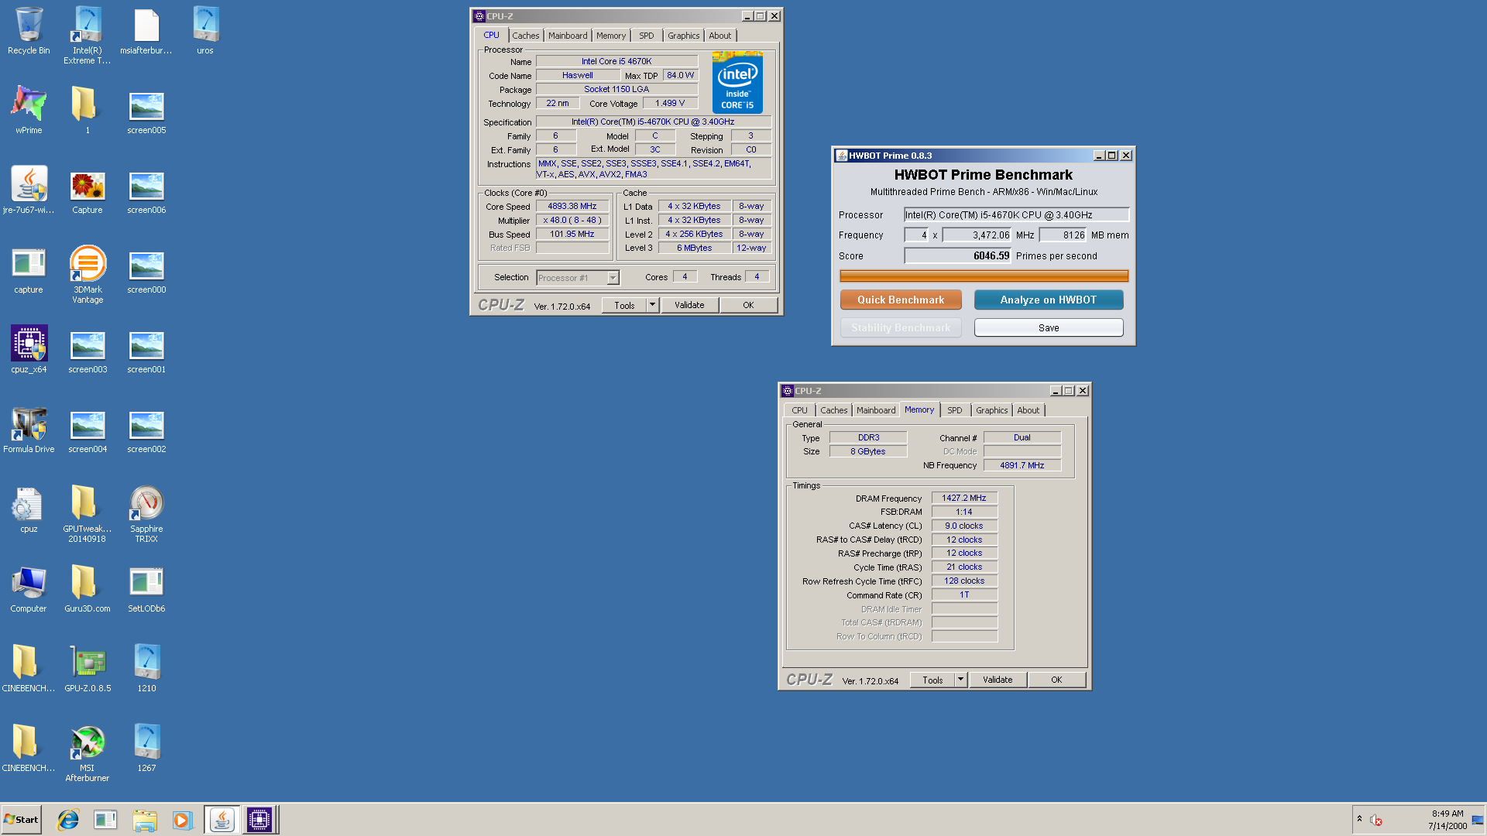Open Tools dropdown arrow in lower CPU-Z
Screen dimensions: 1487x836
pyautogui.click(x=960, y=680)
